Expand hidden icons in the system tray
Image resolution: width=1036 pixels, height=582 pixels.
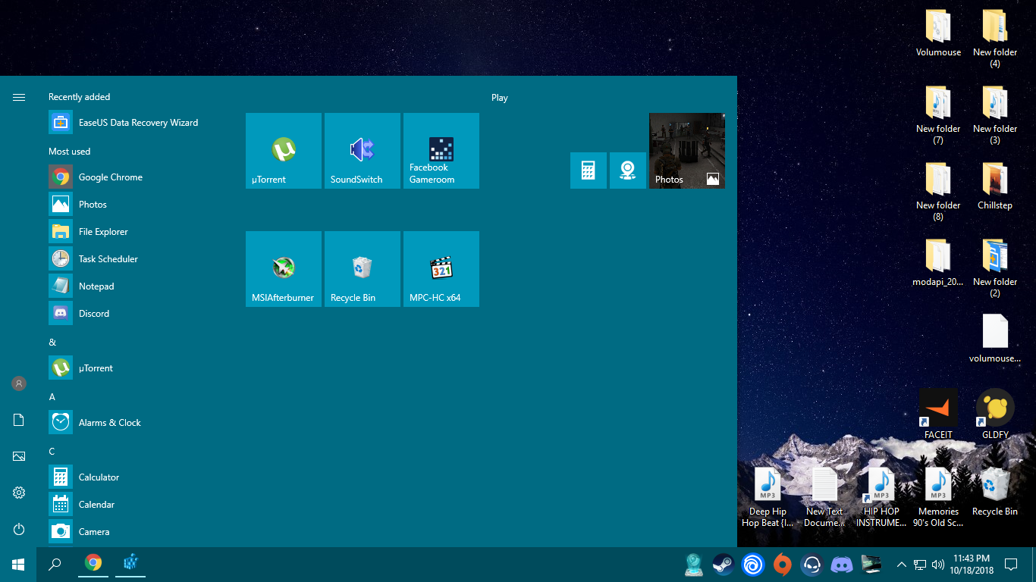[902, 564]
